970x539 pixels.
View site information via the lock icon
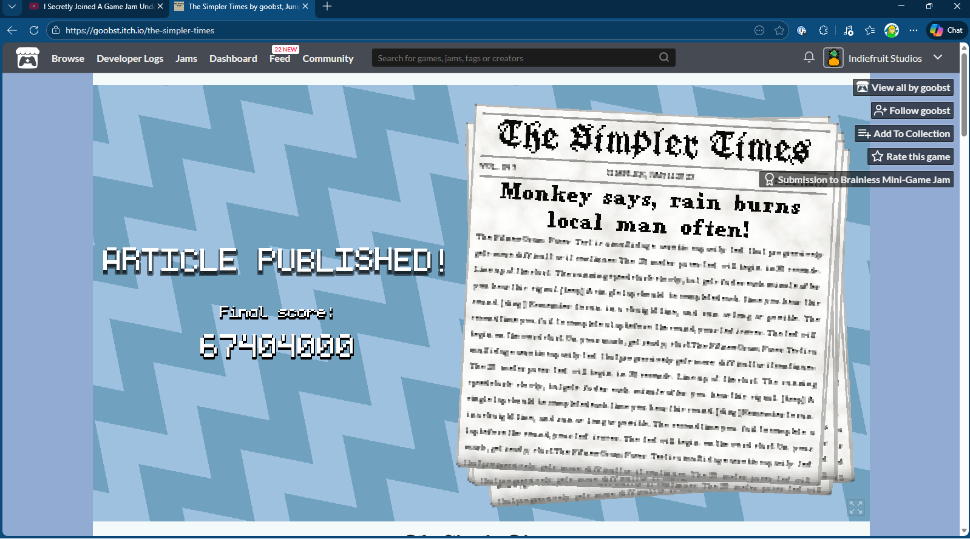(x=56, y=30)
